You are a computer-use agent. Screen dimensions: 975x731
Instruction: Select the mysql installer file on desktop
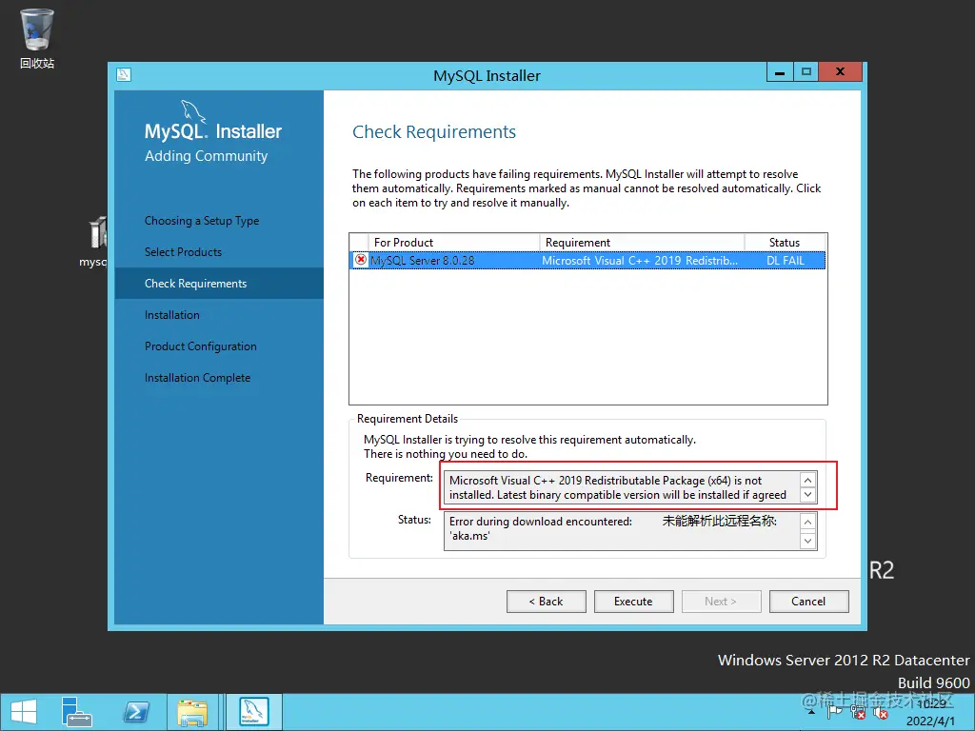93,243
